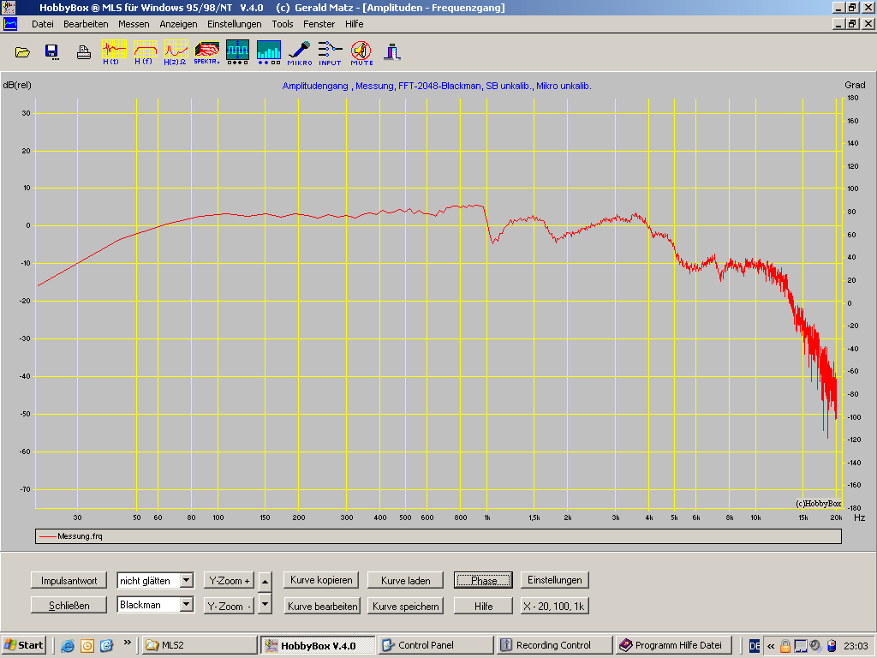Screen dimensions: 877x658
Task: Expand the 'nicht glätten' smoothing dropdown
Action: click(x=187, y=581)
